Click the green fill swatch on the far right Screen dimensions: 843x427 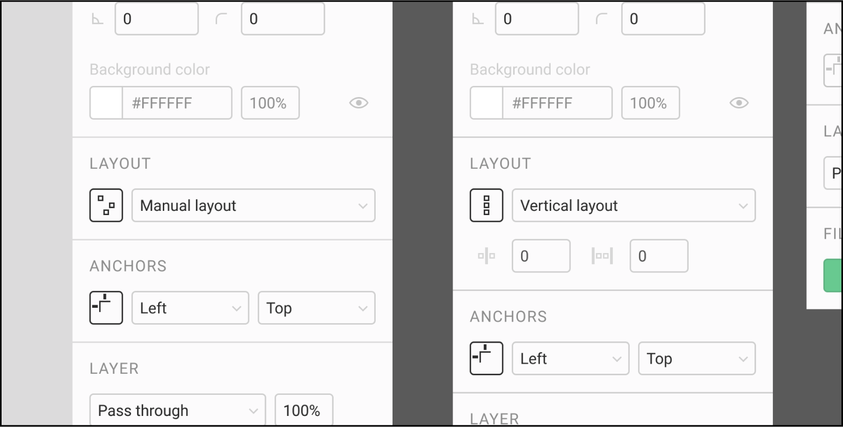(x=835, y=276)
